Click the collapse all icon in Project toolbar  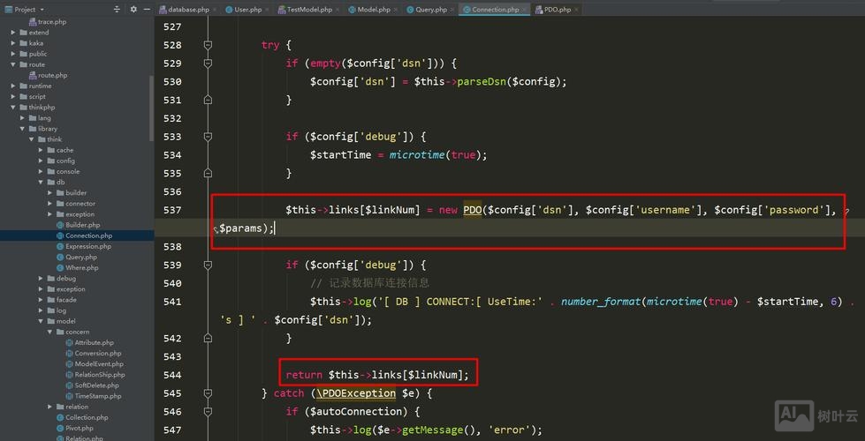[117, 10]
